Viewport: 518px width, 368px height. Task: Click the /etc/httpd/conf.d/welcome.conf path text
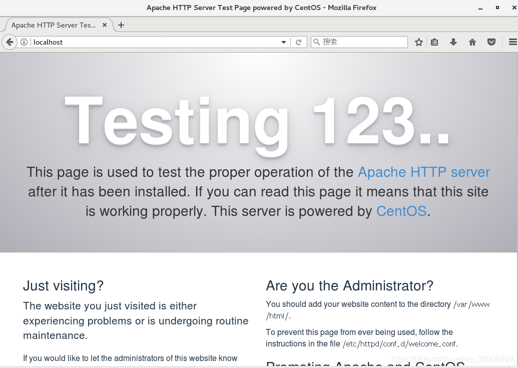[x=400, y=344]
